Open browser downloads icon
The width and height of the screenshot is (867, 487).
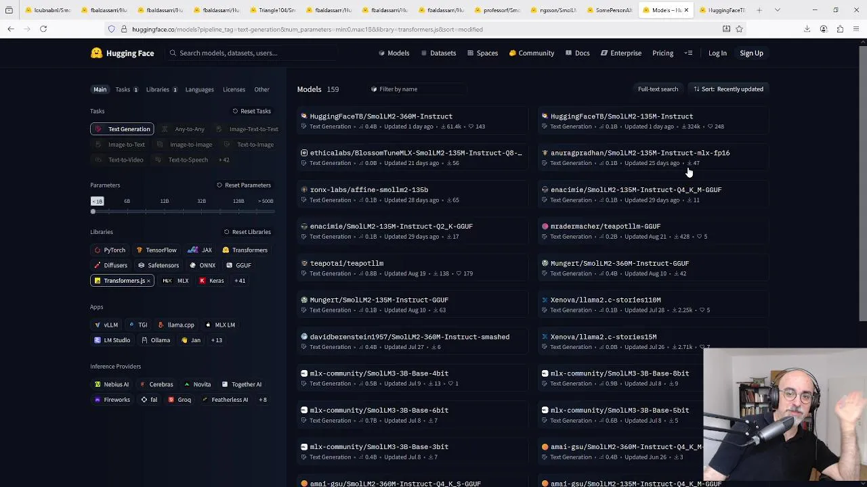pos(807,29)
